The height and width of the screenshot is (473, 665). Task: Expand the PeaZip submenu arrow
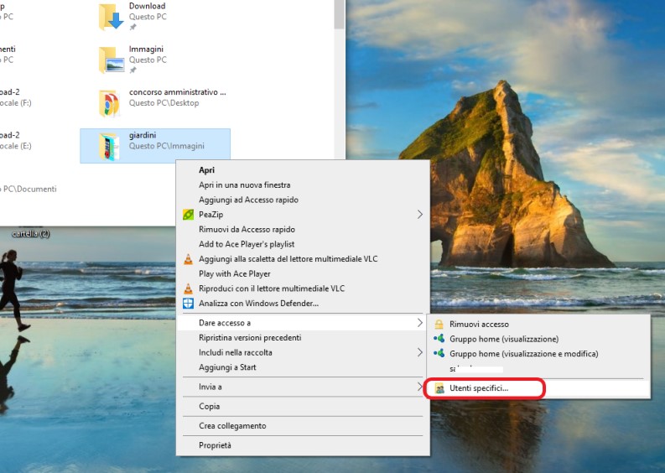click(x=420, y=215)
